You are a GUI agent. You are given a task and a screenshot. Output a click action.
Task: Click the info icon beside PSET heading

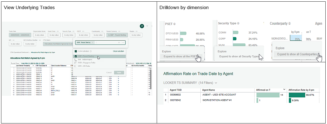pos(174,24)
